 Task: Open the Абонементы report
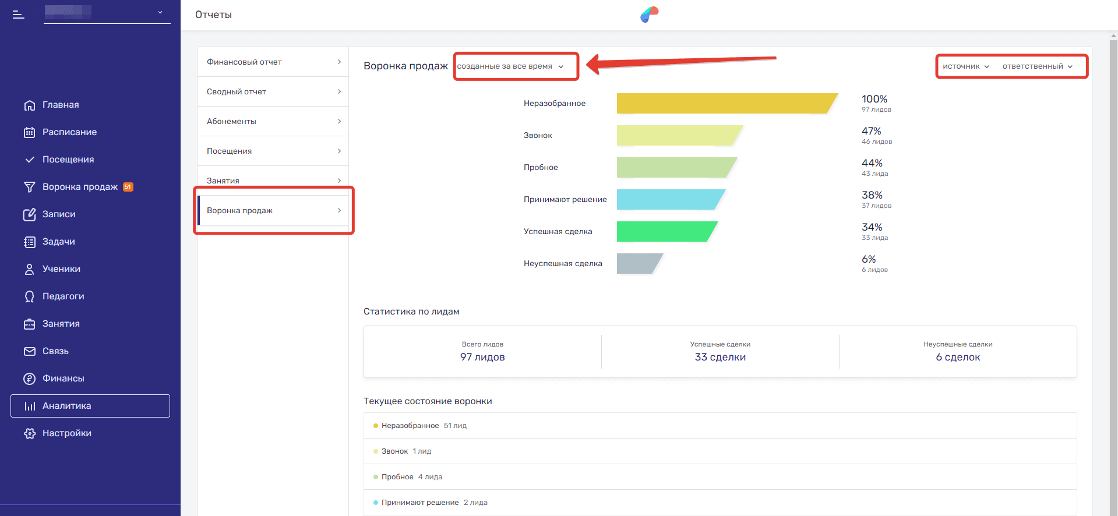[273, 122]
